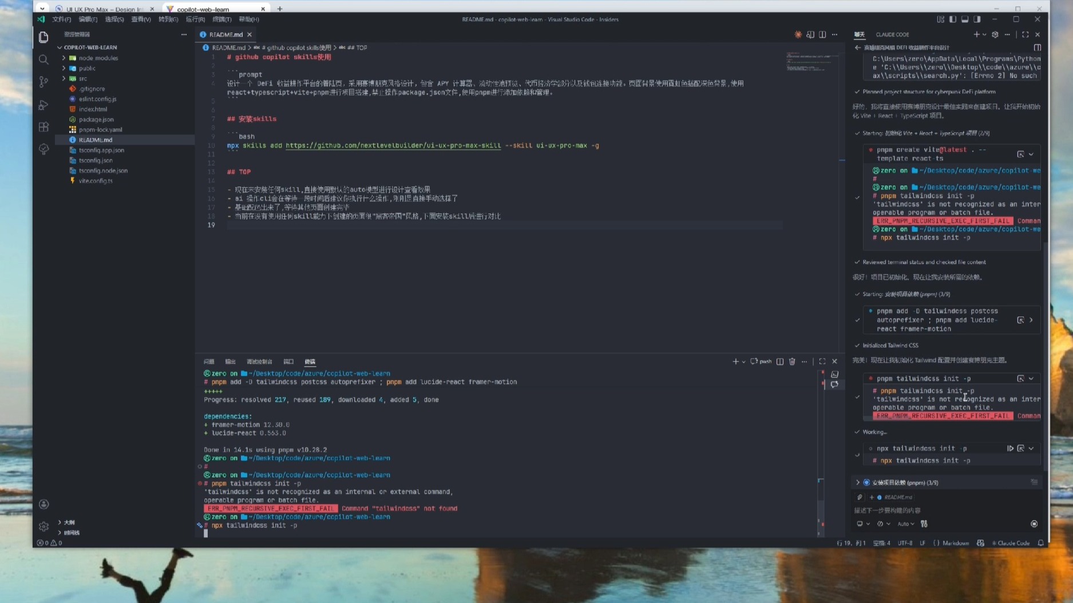Viewport: 1073px width, 603px height.
Task: Open the browser tab search dropdown arrow
Action: pos(42,9)
